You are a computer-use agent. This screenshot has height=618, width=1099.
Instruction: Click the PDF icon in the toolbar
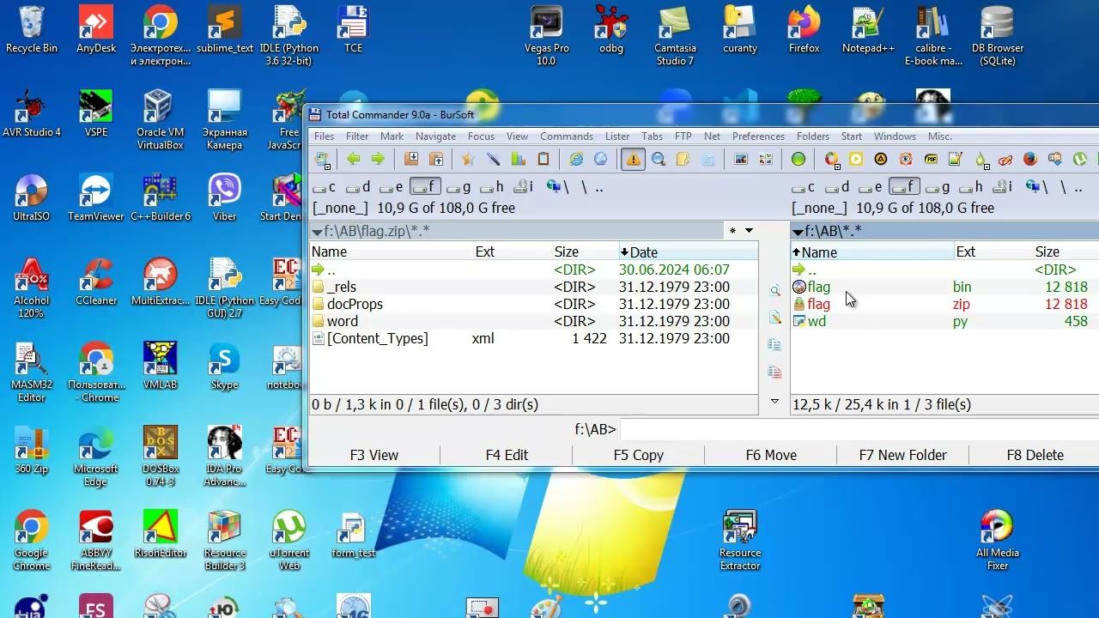pyautogui.click(x=931, y=159)
